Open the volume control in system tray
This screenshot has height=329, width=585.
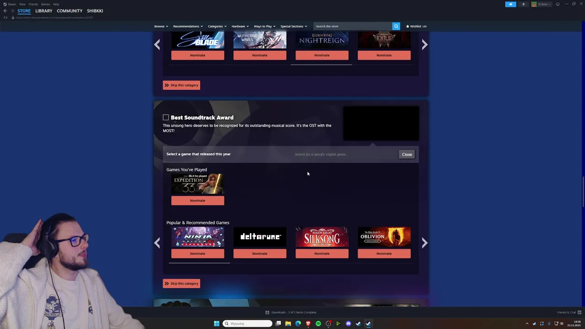(562, 324)
